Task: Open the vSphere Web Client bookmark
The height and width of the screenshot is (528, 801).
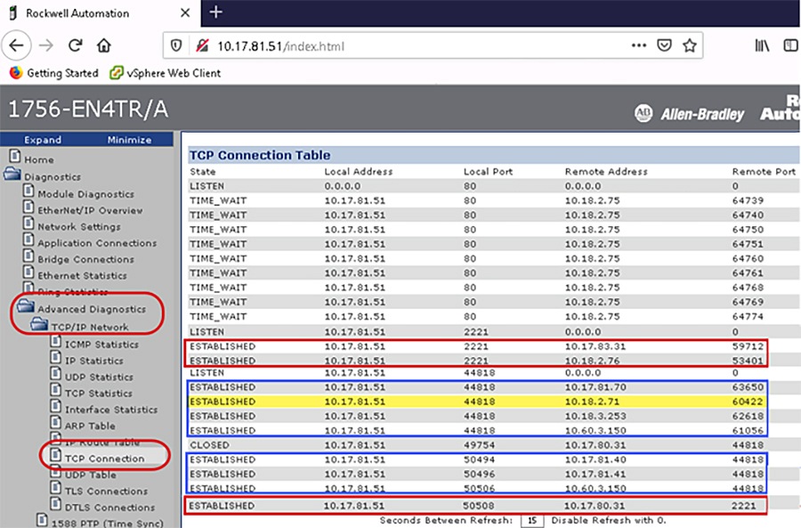Action: 166,73
